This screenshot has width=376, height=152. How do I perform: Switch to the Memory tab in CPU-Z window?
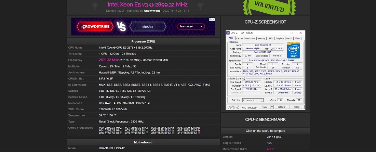coord(261,38)
